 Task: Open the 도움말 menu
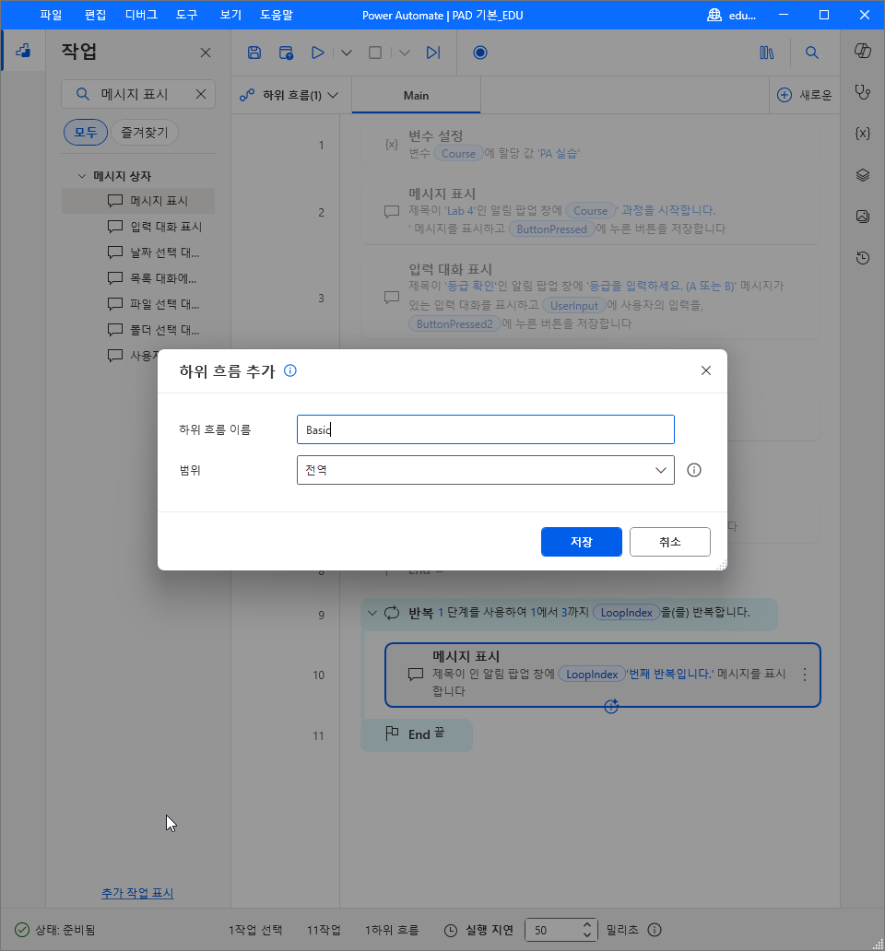pos(277,15)
